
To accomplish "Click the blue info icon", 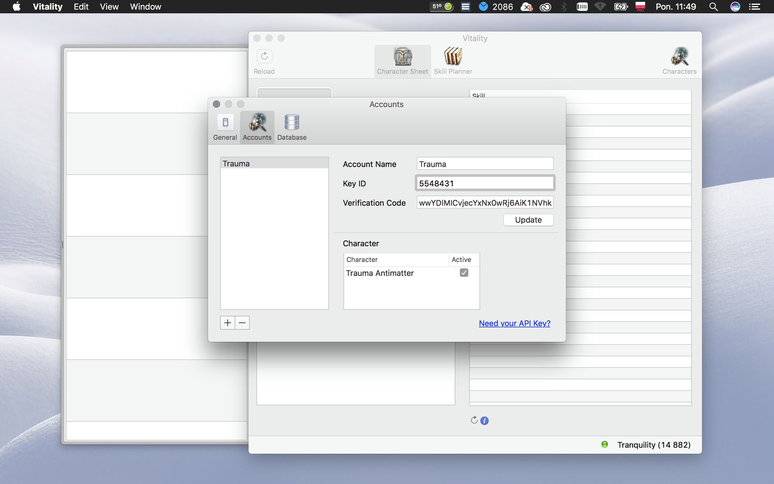I will 484,421.
